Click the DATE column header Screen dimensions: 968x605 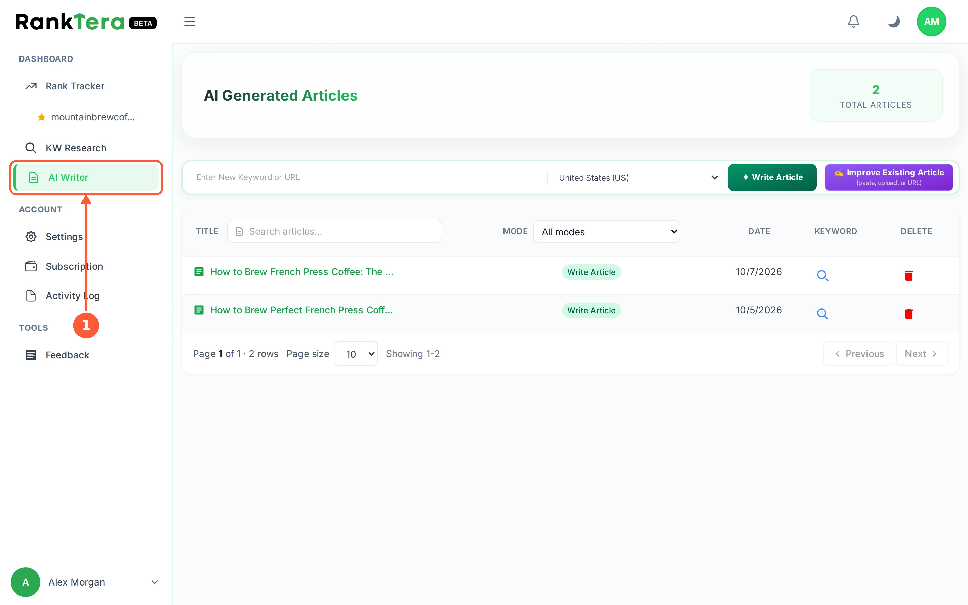coord(759,231)
